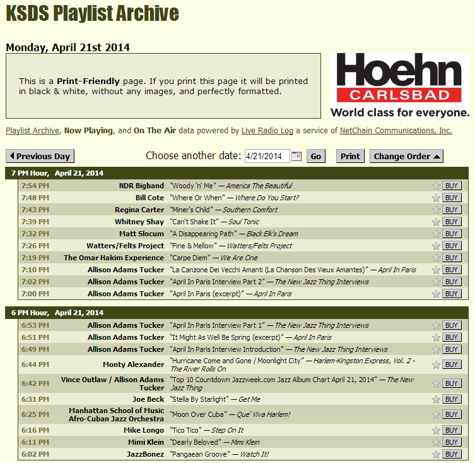Viewport: 475px width, 463px height.
Task: Click the Print-Friendly notice text
Action: point(163,86)
